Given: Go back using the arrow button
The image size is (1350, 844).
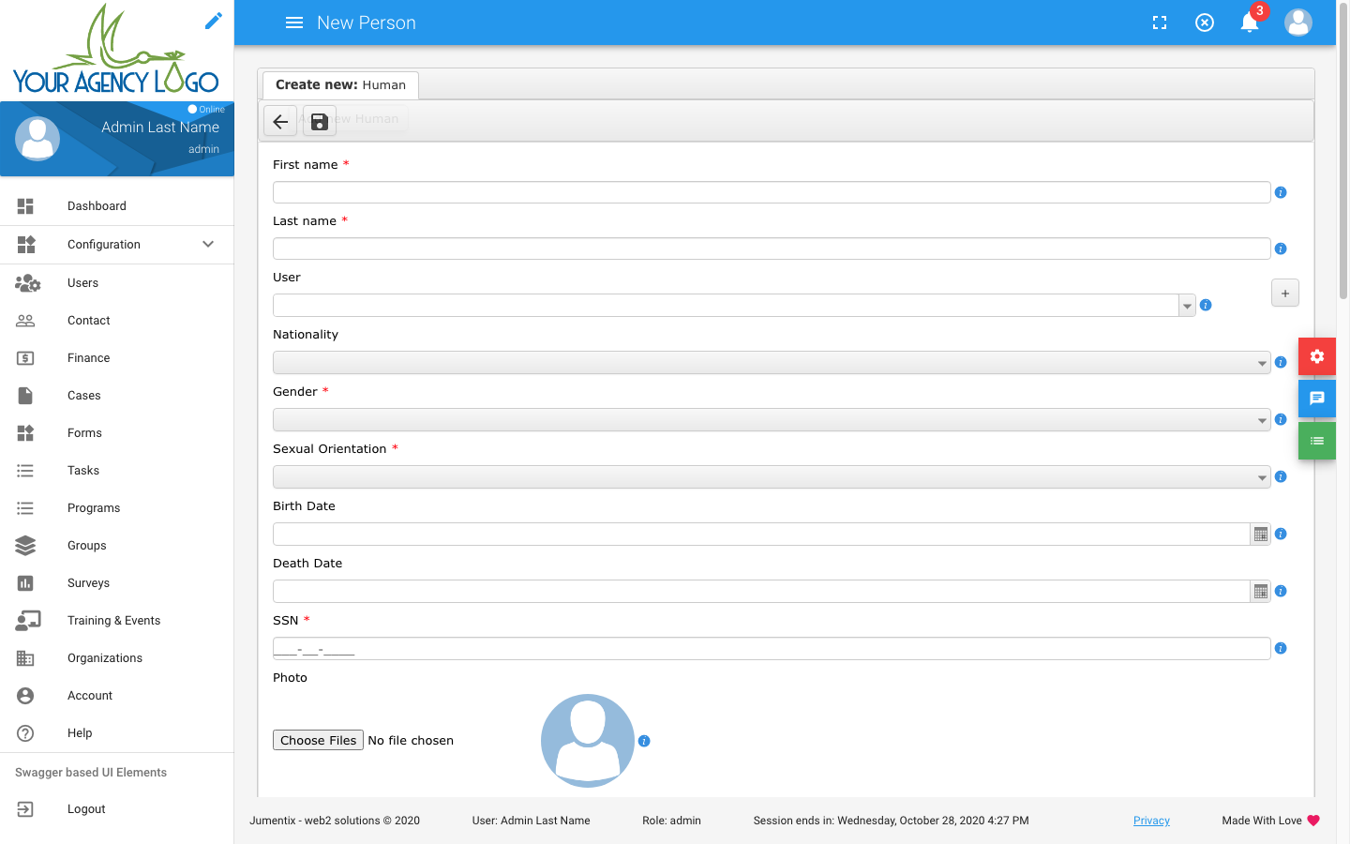Looking at the screenshot, I should coord(280,121).
